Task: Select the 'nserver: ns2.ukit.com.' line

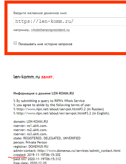Action: (x=30, y=130)
